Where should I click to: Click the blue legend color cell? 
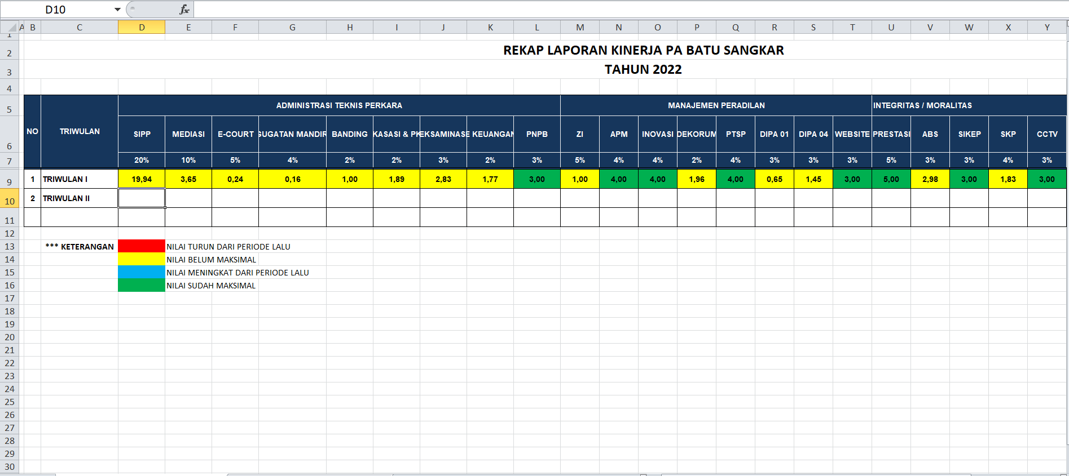tap(142, 272)
